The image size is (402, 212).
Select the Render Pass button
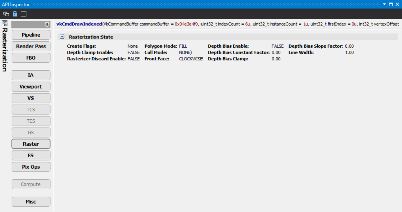pos(31,46)
